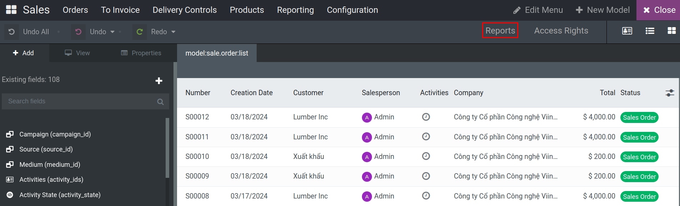The height and width of the screenshot is (206, 680).
Task: Switch to kanban view icon
Action: pyautogui.click(x=672, y=31)
